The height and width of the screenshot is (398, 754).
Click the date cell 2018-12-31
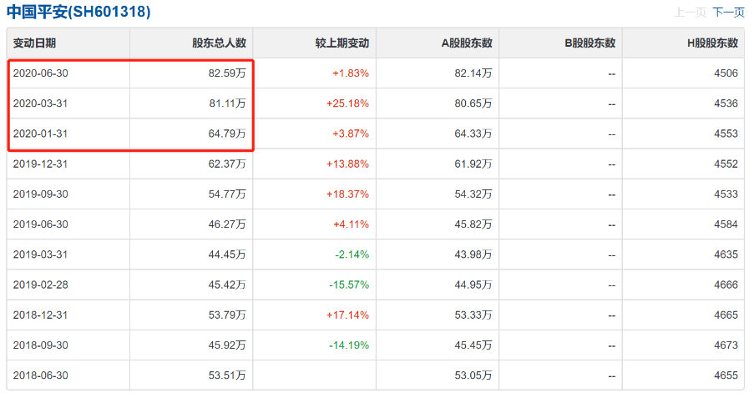pos(40,315)
